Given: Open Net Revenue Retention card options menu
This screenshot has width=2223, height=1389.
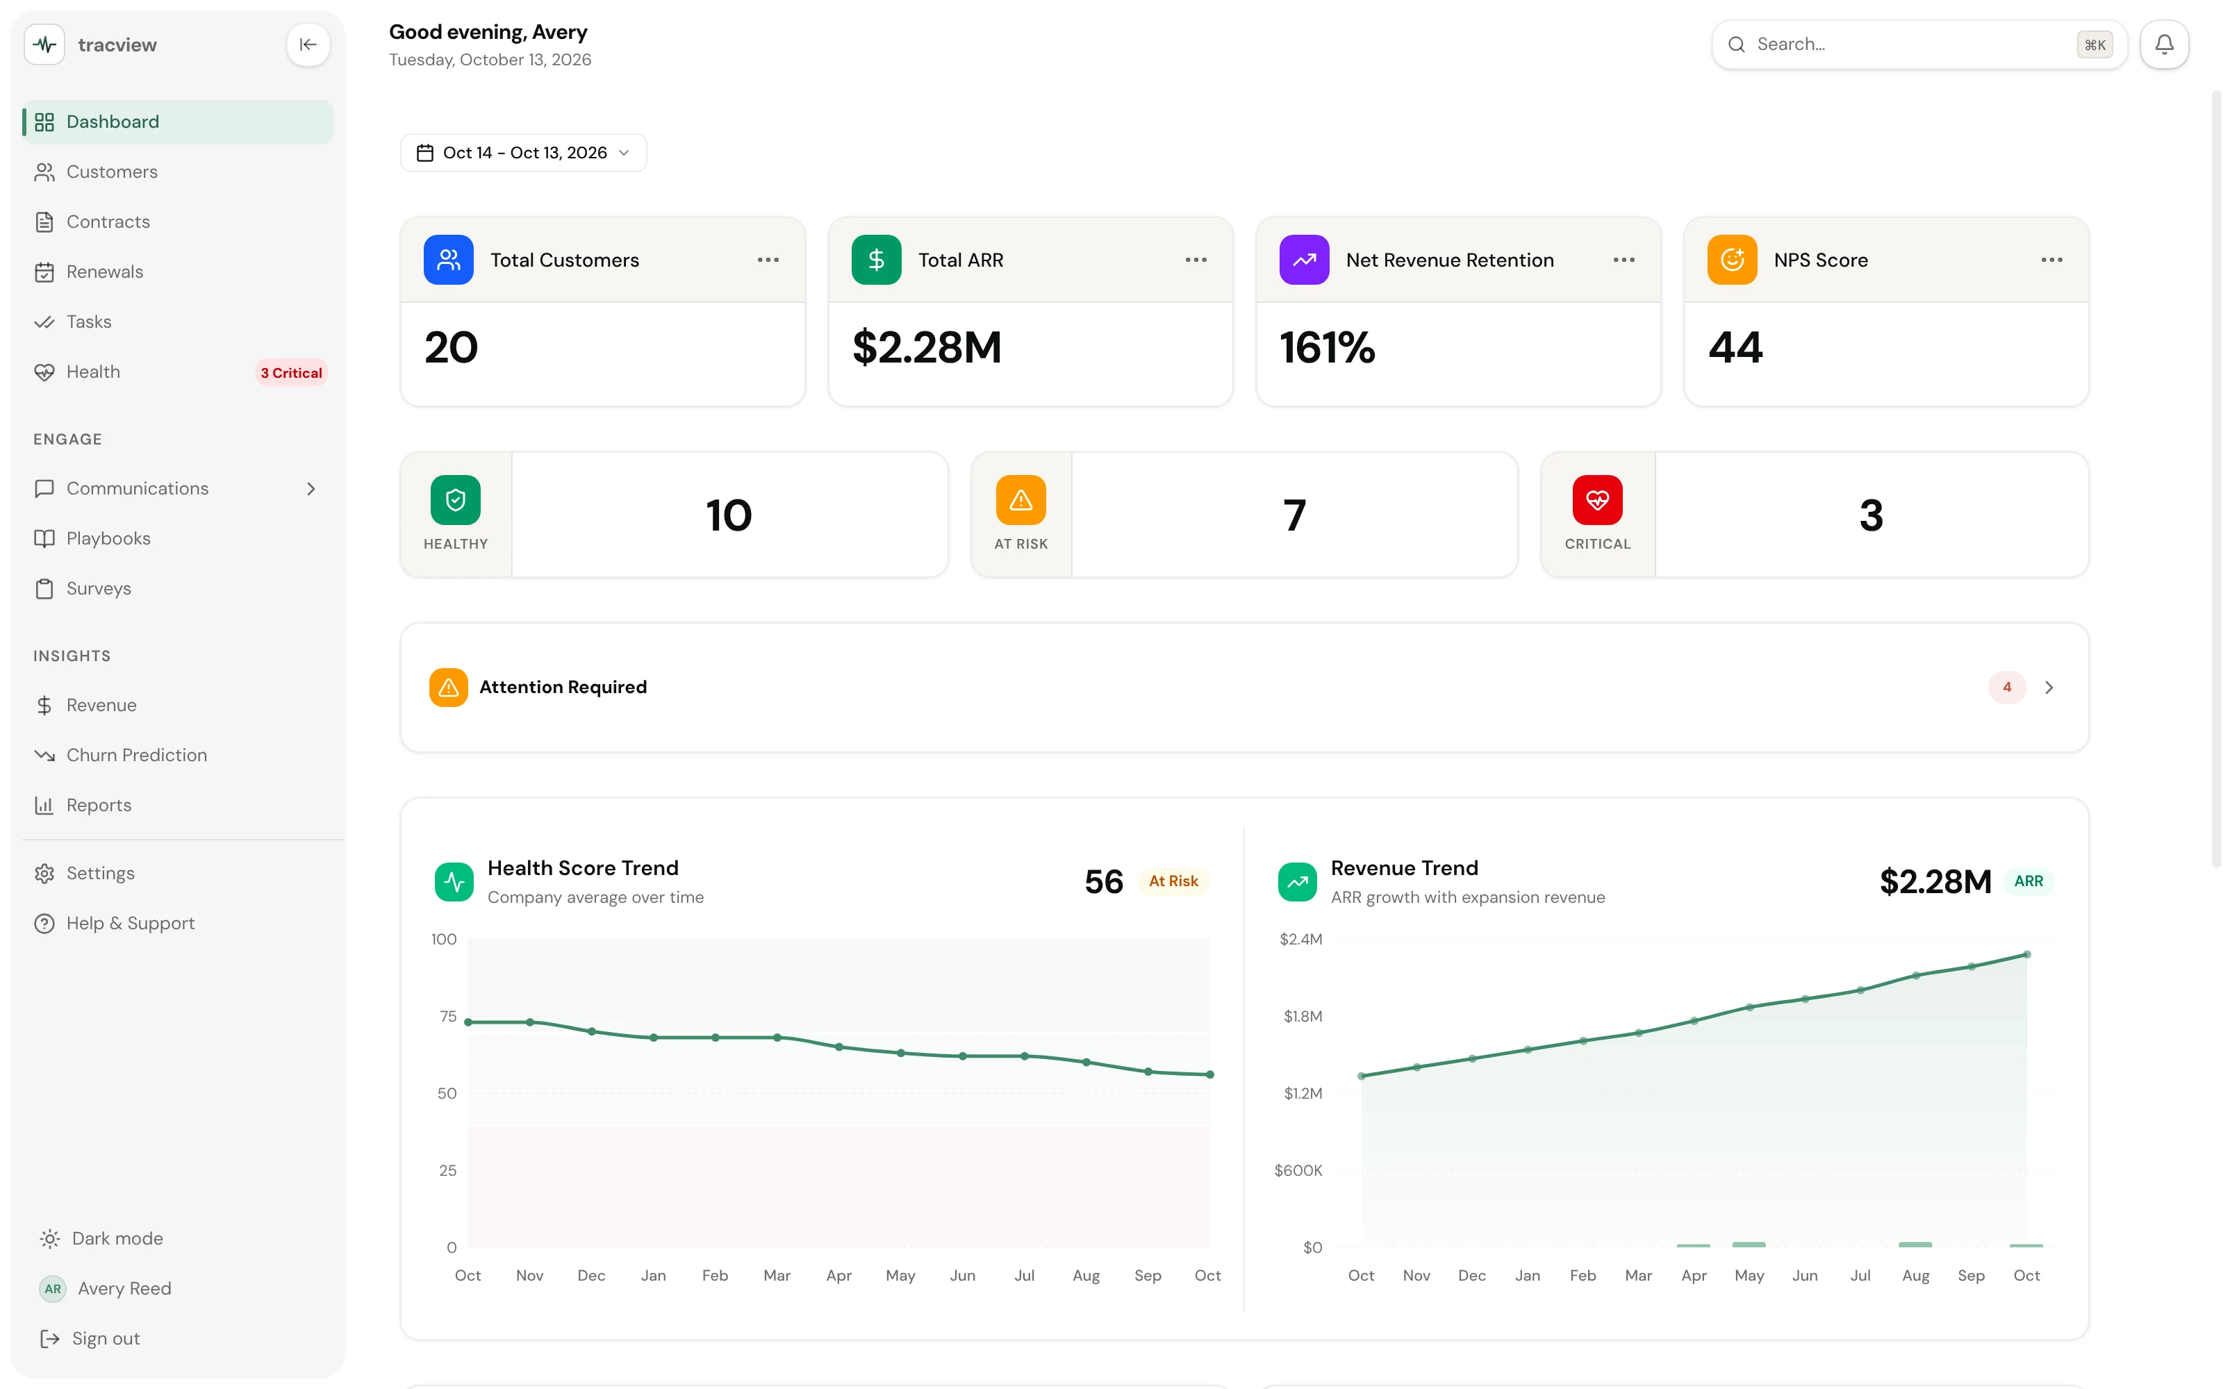Looking at the screenshot, I should coord(1624,260).
